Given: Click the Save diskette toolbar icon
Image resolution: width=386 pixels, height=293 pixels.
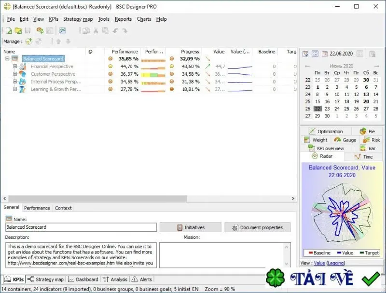Looking at the screenshot, I should pos(28,31).
